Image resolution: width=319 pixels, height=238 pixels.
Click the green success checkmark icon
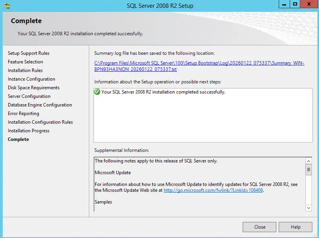(x=97, y=92)
